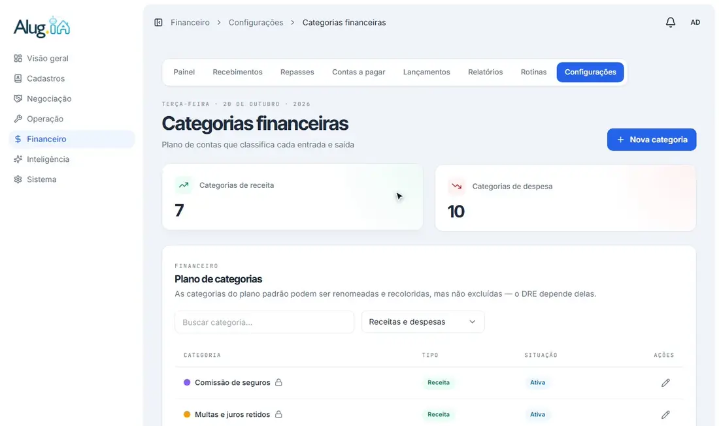Switch to the Painel tab
Viewport: 719px width, 426px height.
(184, 72)
